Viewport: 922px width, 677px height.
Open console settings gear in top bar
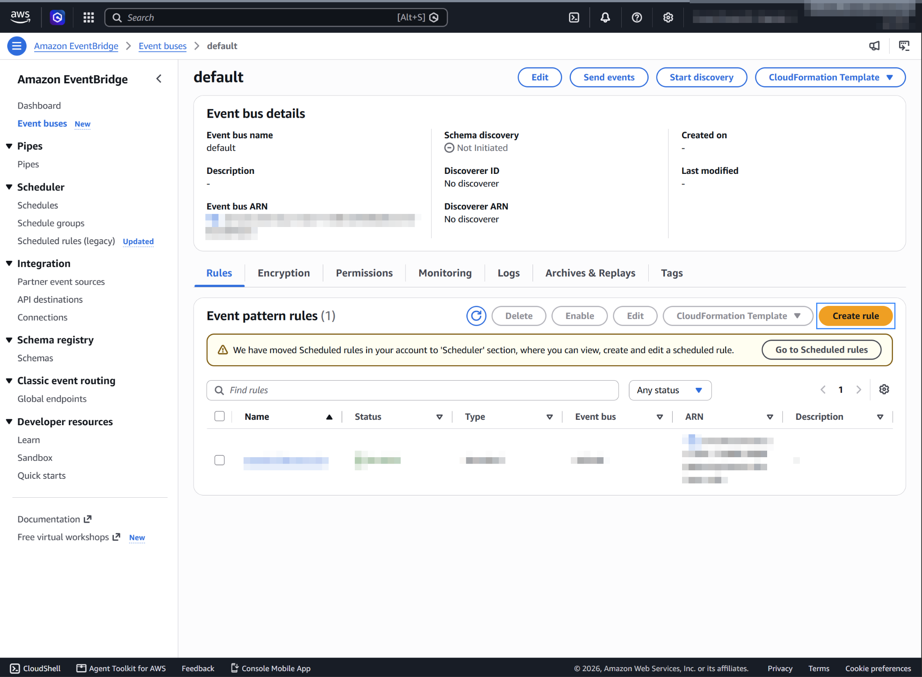click(668, 18)
